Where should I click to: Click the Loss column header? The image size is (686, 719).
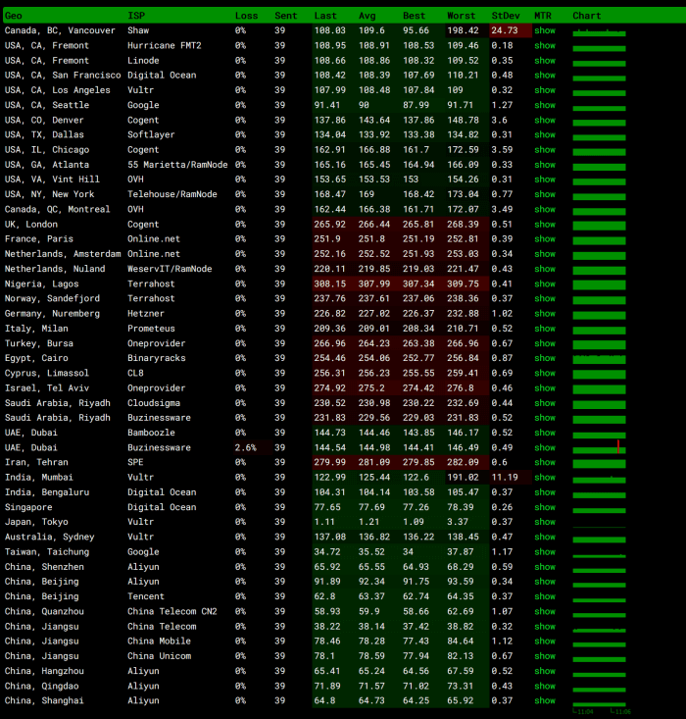click(x=247, y=16)
